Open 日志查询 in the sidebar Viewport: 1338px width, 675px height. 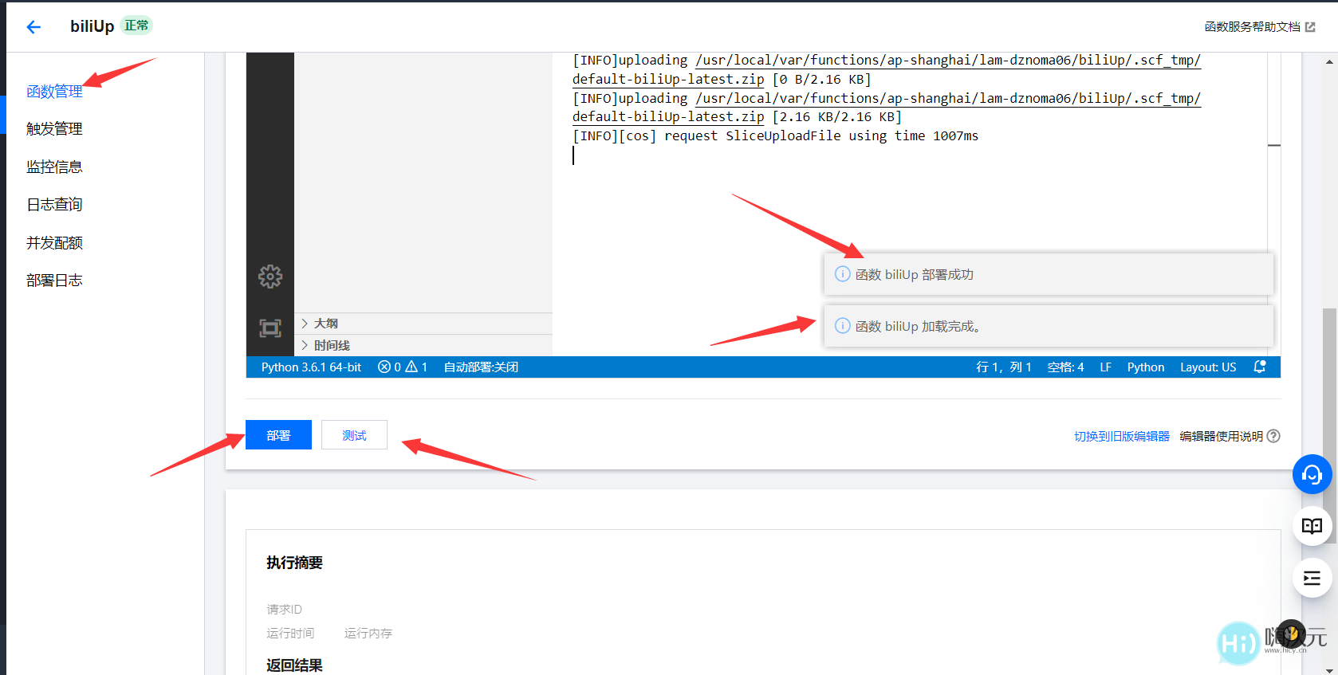coord(54,205)
